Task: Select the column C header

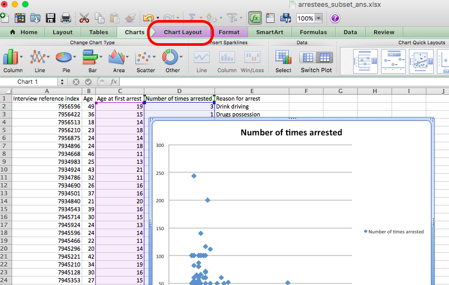Action: 120,91
